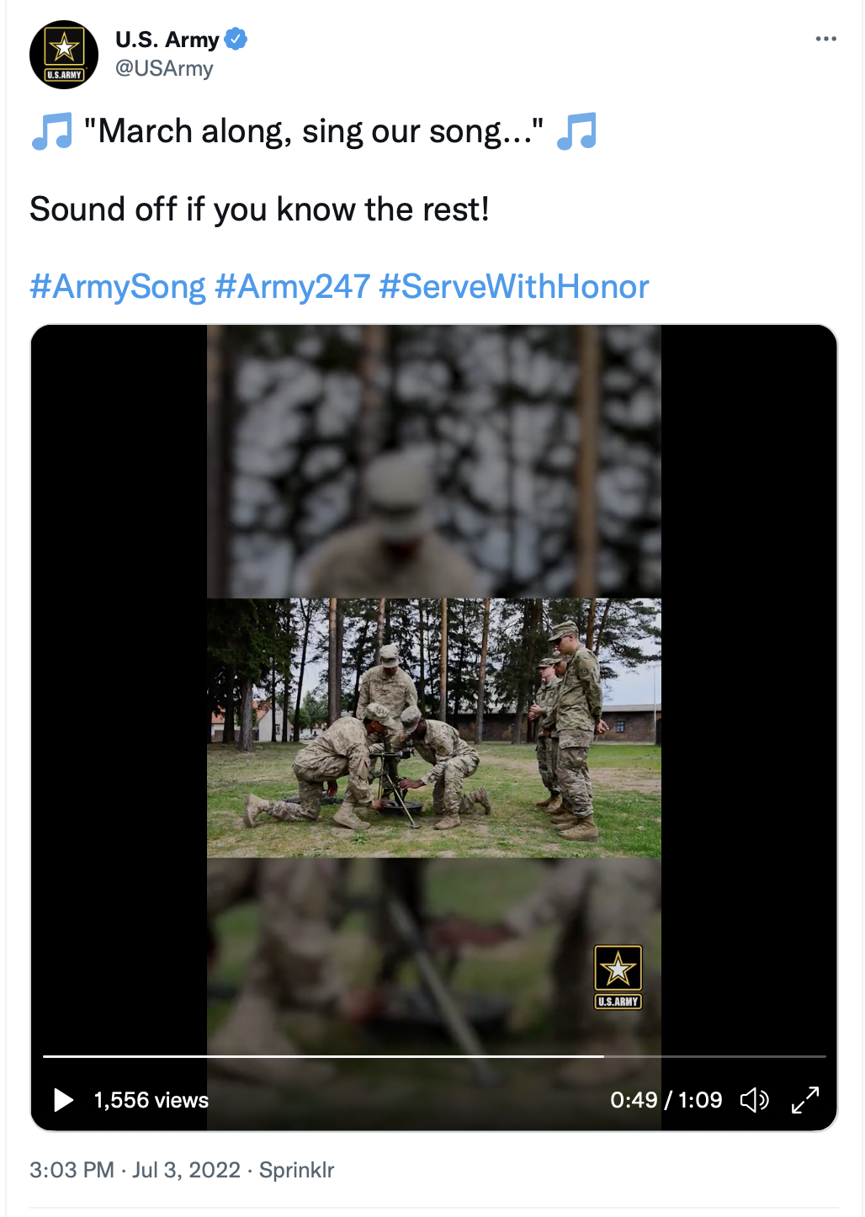Click the U.S. Army profile avatar
This screenshot has width=865, height=1217.
(64, 55)
